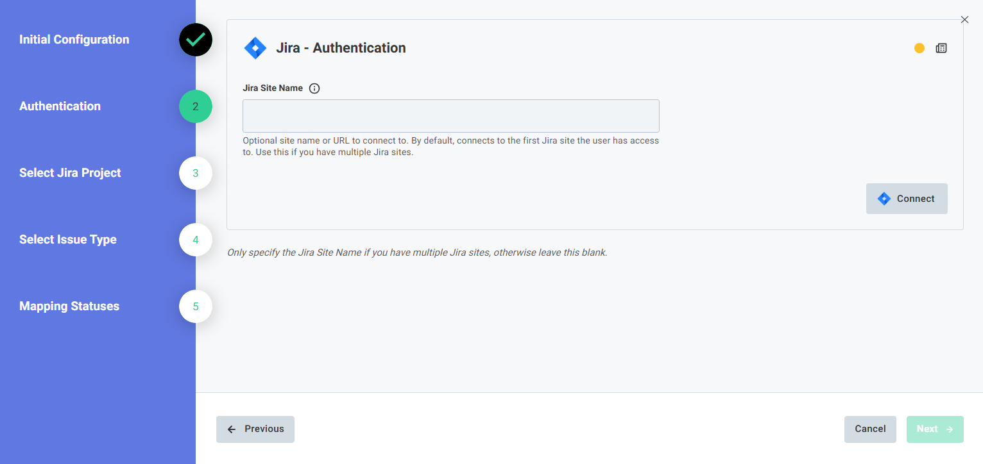Go to Initial Configuration step

point(74,40)
